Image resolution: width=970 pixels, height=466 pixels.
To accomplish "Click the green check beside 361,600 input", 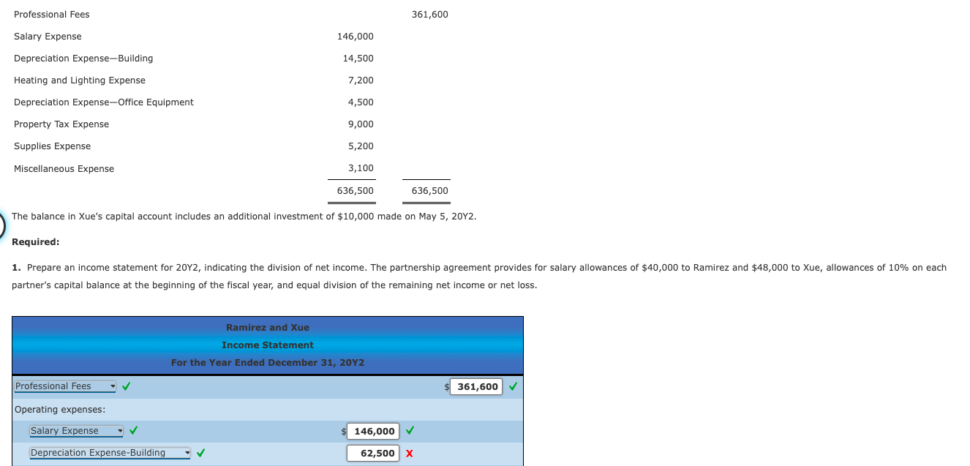I will [x=513, y=386].
